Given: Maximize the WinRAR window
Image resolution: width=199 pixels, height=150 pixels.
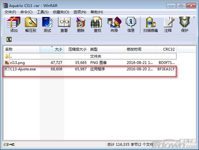Looking at the screenshot, I should (181, 6).
